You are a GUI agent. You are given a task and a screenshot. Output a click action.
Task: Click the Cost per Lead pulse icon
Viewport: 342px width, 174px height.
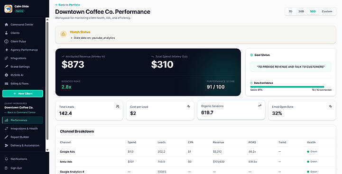pyautogui.click(x=189, y=106)
